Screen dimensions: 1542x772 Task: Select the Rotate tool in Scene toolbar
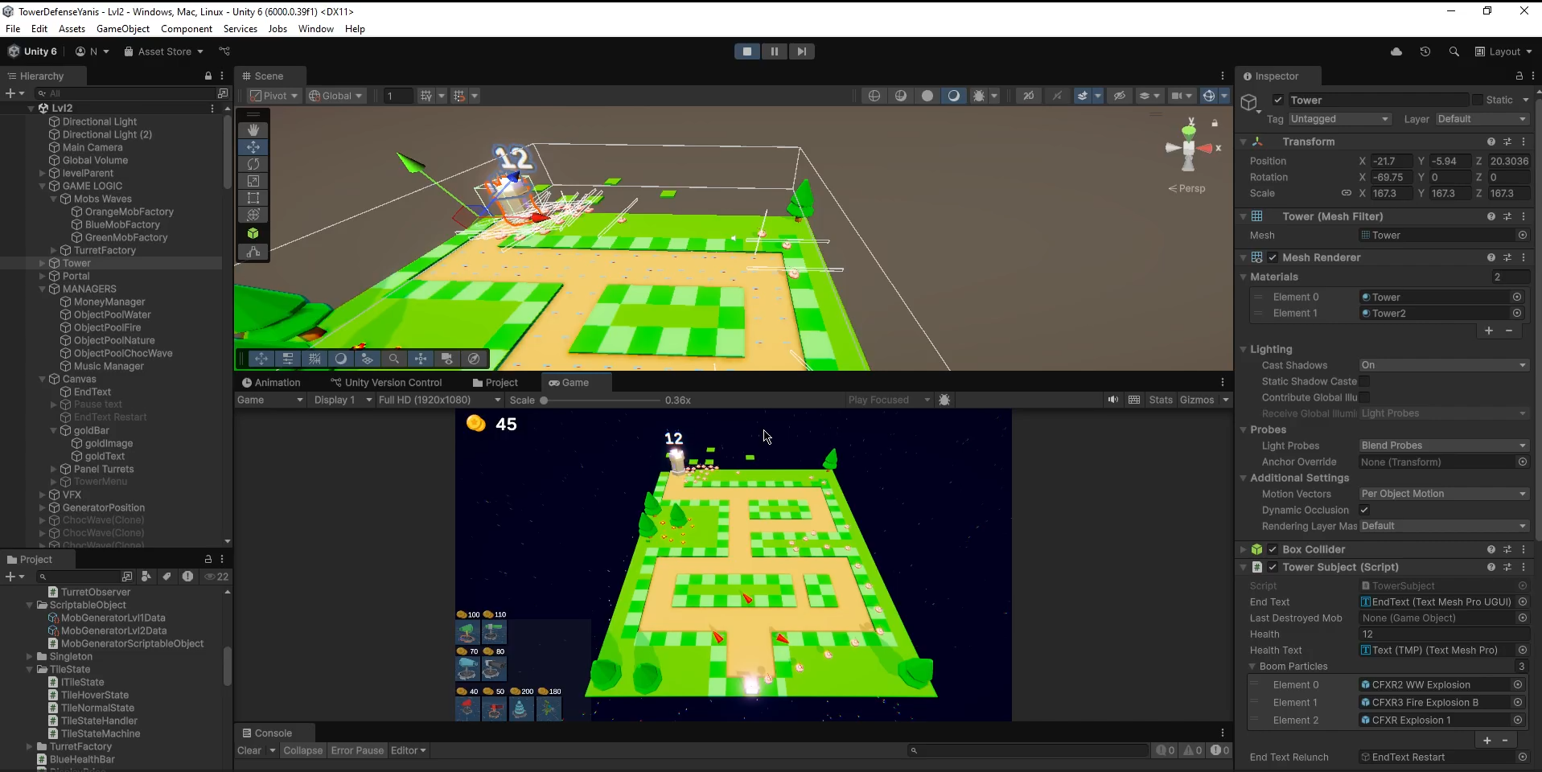pyautogui.click(x=253, y=164)
